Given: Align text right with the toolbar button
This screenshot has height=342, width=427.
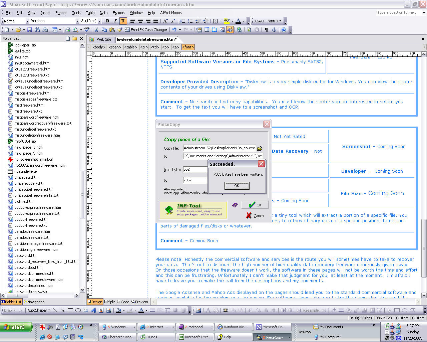Looking at the screenshot, I should pos(148,21).
